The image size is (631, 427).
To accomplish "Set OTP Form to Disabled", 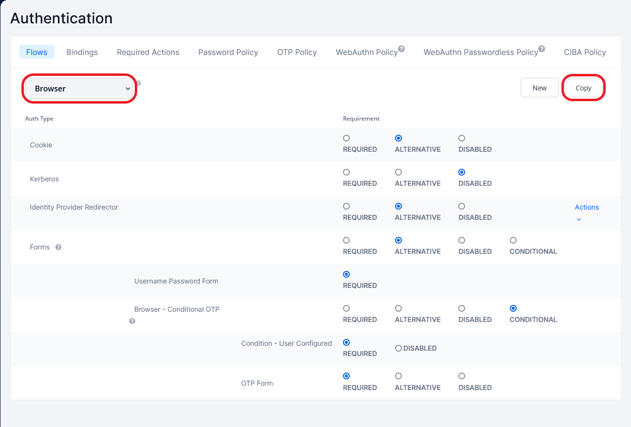I will click(461, 376).
